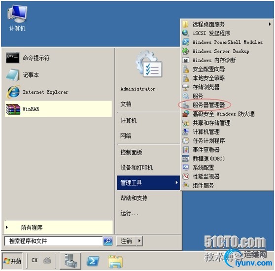The width and height of the screenshot is (275, 271).
Task: Click the 数据源(ODBC) icon
Action: click(185, 159)
